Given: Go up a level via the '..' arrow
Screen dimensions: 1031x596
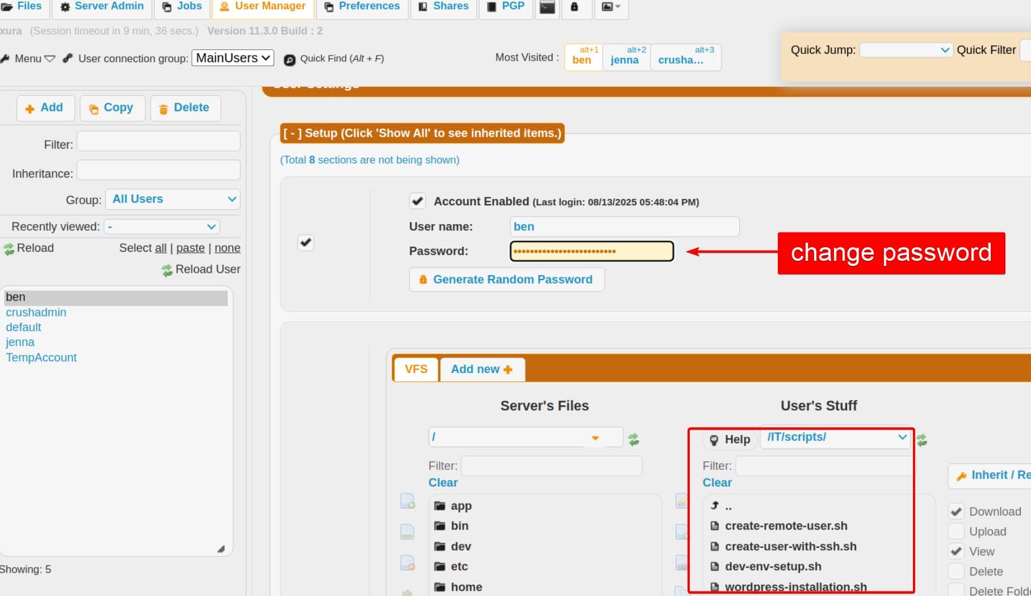Looking at the screenshot, I should (x=715, y=506).
